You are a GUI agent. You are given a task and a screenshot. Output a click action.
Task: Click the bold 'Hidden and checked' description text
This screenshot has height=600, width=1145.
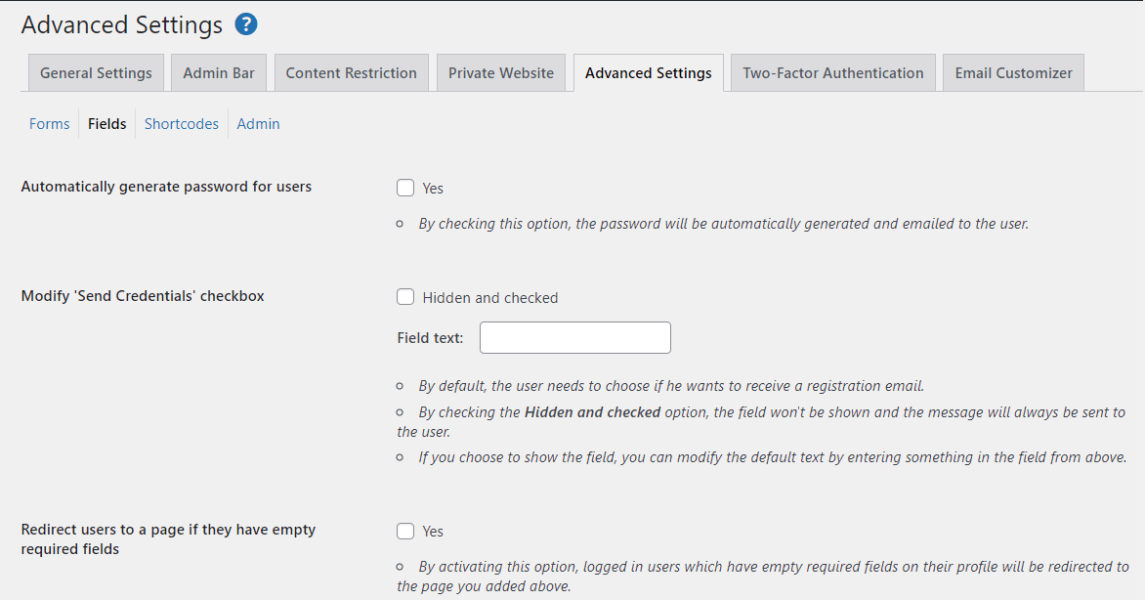pos(592,412)
